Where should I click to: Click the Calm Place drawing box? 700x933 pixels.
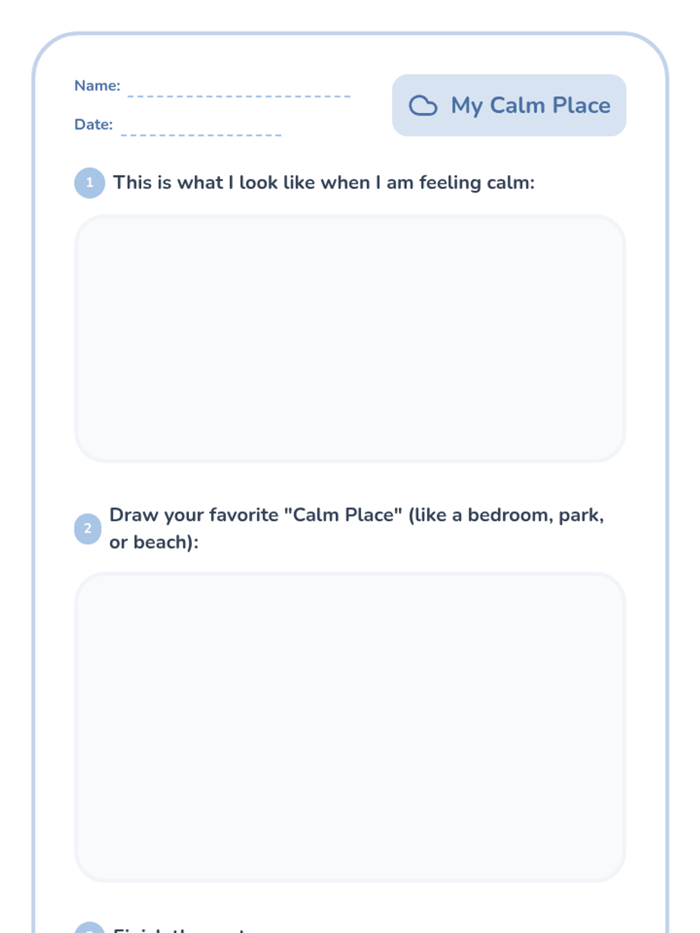tap(350, 727)
